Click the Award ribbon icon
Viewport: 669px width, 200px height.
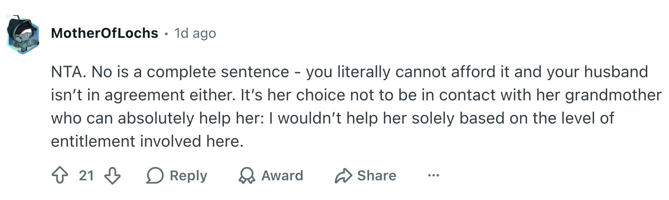tap(247, 175)
